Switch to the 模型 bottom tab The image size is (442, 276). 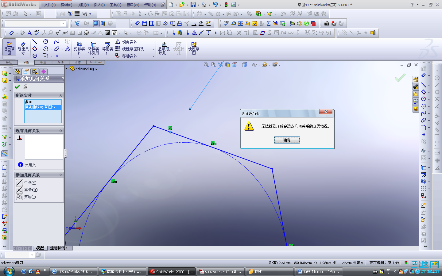40,248
